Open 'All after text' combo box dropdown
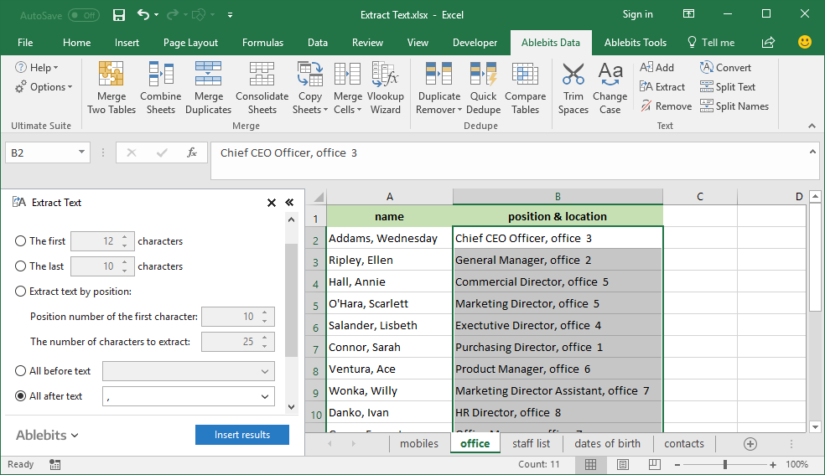Viewport: 825px width, 475px height. (x=265, y=397)
